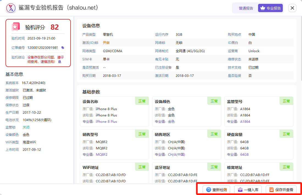Open the icon after the 验机结论 warning text
302x195 pixels.
pos(60,62)
